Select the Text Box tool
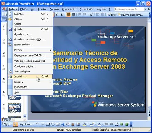Viewport: 152px width, 133px height. [x=58, y=124]
